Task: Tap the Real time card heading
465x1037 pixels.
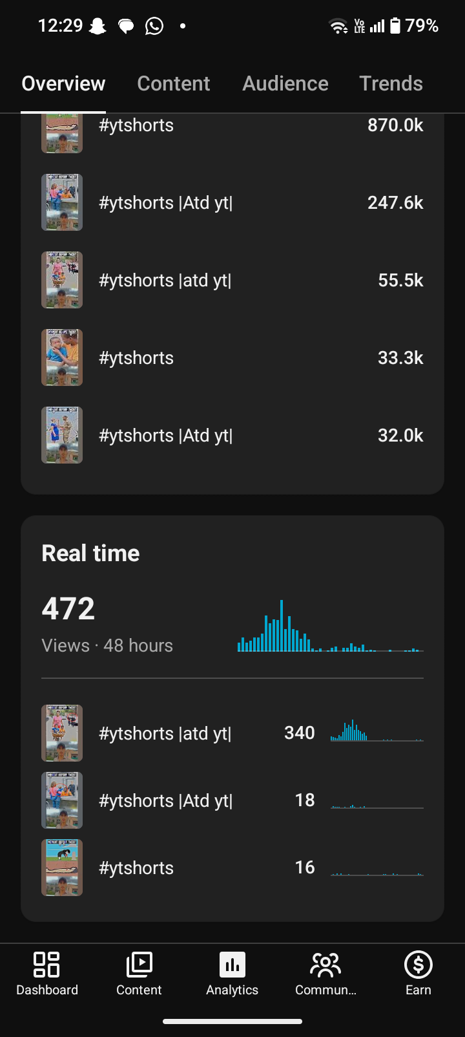Action: [90, 553]
